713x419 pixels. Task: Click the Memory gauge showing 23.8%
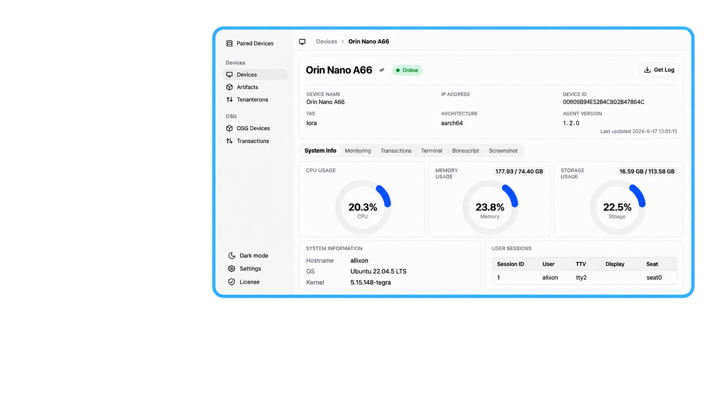tap(490, 208)
